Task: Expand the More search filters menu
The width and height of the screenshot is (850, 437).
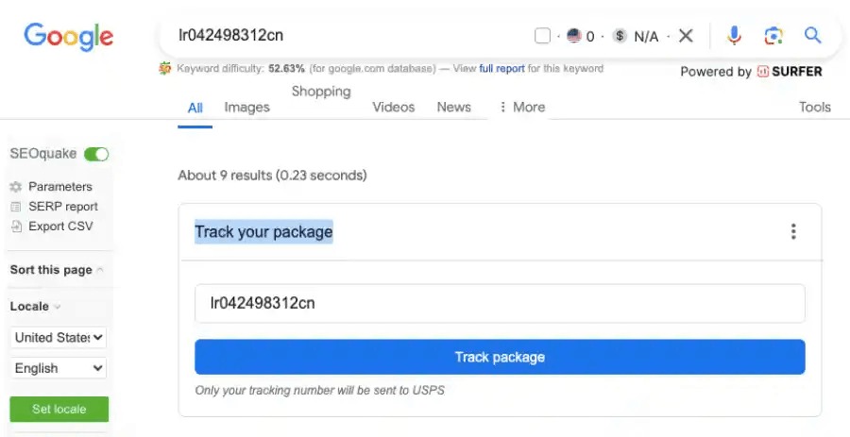Action: [x=521, y=108]
